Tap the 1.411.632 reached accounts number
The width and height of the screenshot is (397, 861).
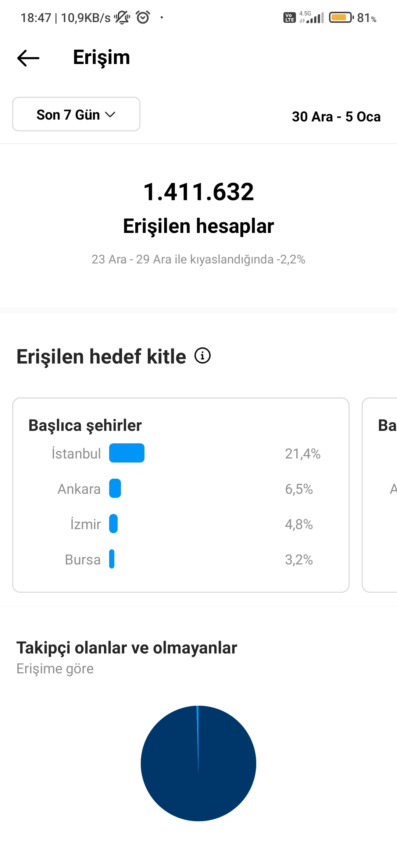click(198, 192)
